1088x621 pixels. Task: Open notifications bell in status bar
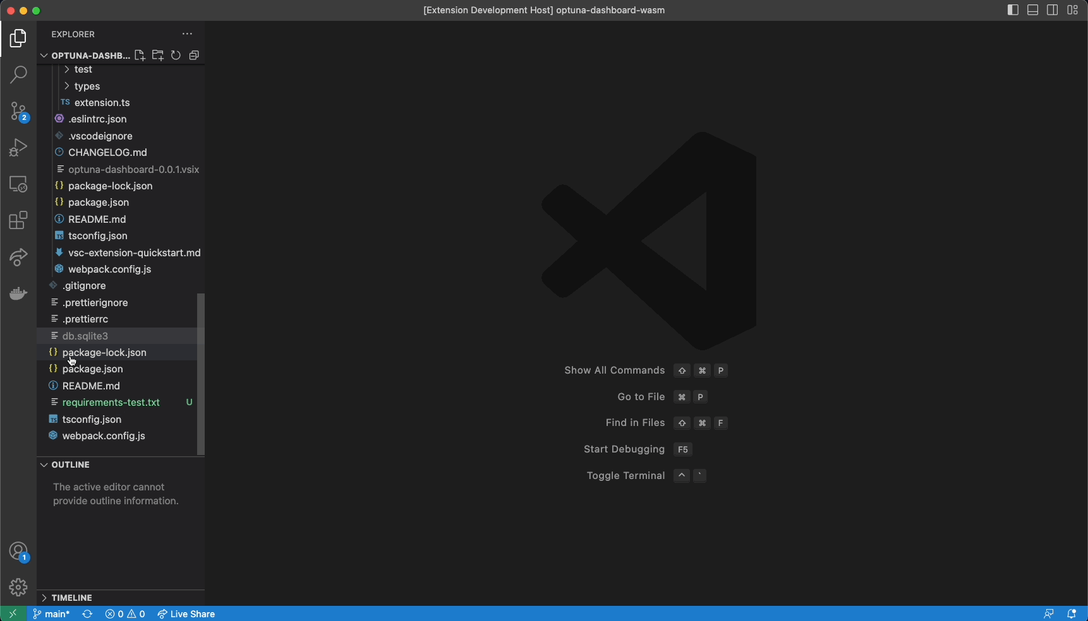coord(1072,614)
